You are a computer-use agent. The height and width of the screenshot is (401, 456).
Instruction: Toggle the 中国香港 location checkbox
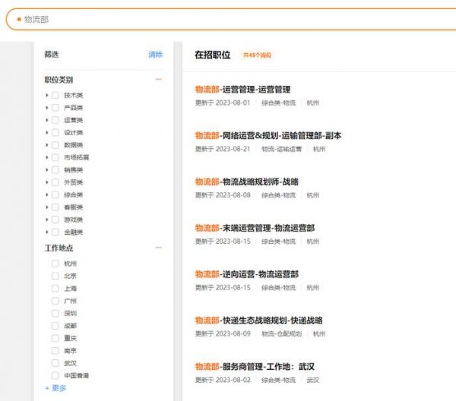55,375
